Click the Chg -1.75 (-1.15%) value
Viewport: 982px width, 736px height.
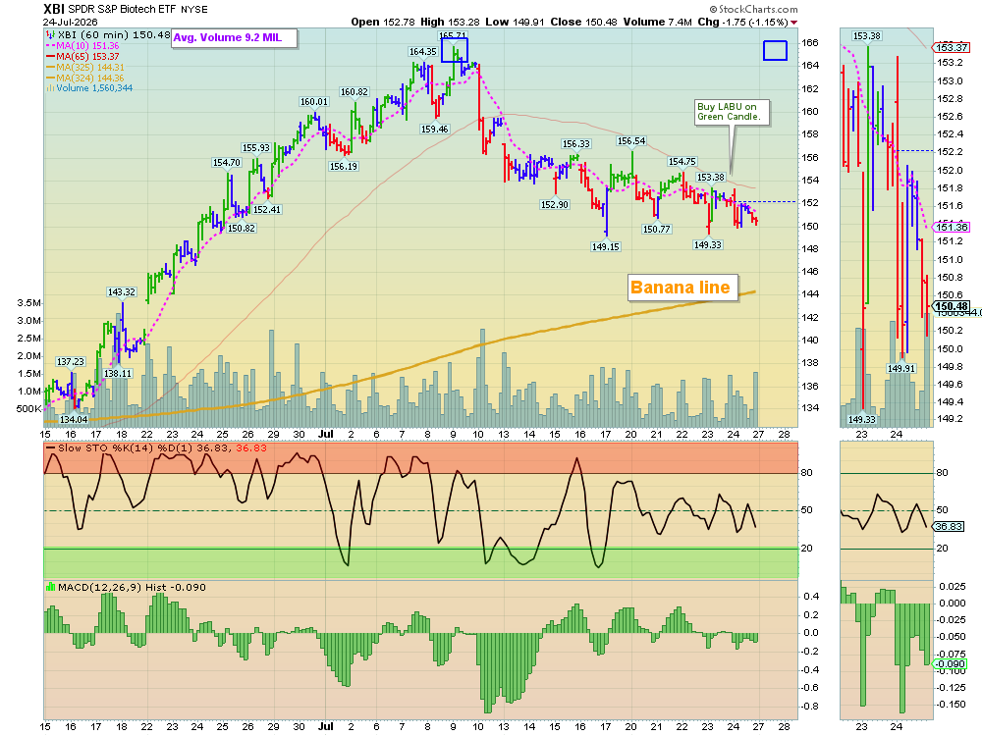pyautogui.click(x=742, y=22)
